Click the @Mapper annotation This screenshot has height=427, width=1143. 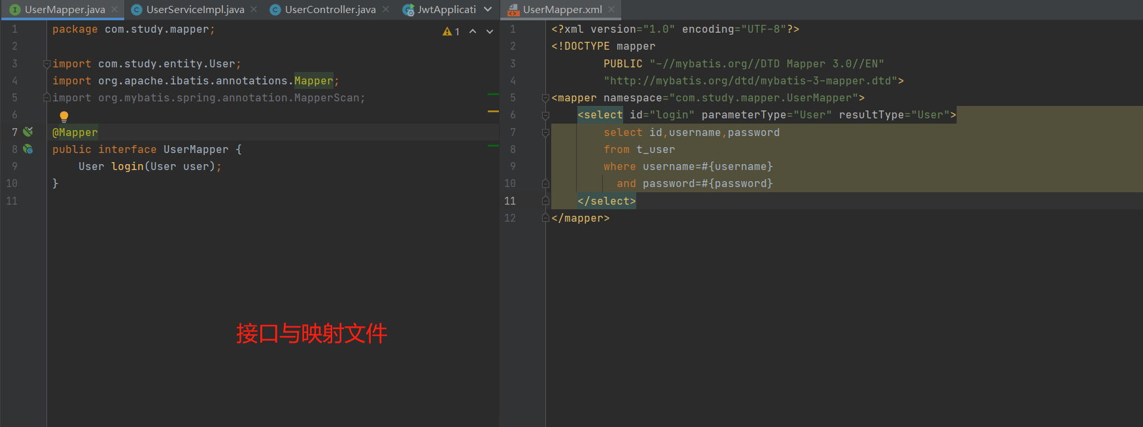point(75,132)
